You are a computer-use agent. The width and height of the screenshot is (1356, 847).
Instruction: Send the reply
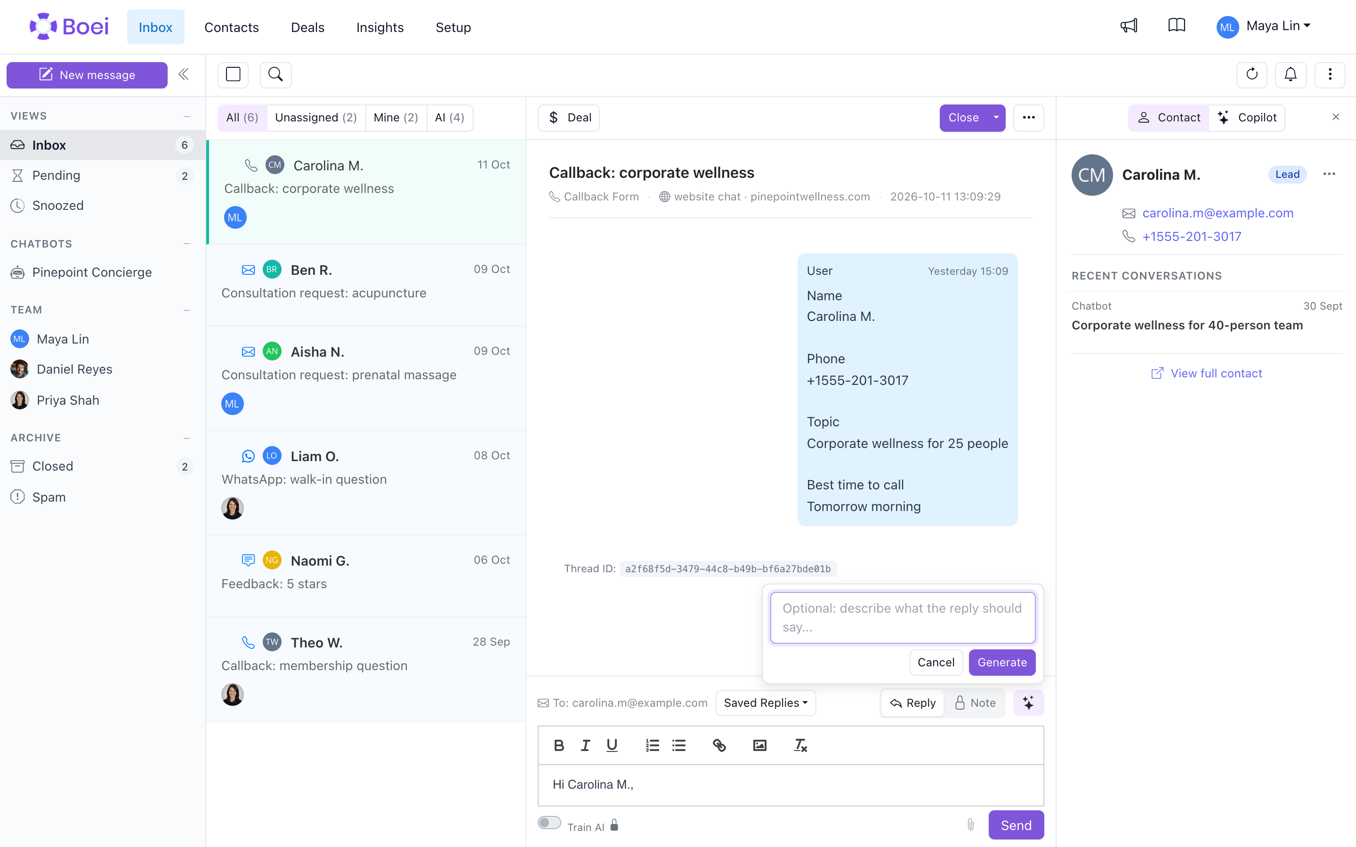click(1016, 824)
